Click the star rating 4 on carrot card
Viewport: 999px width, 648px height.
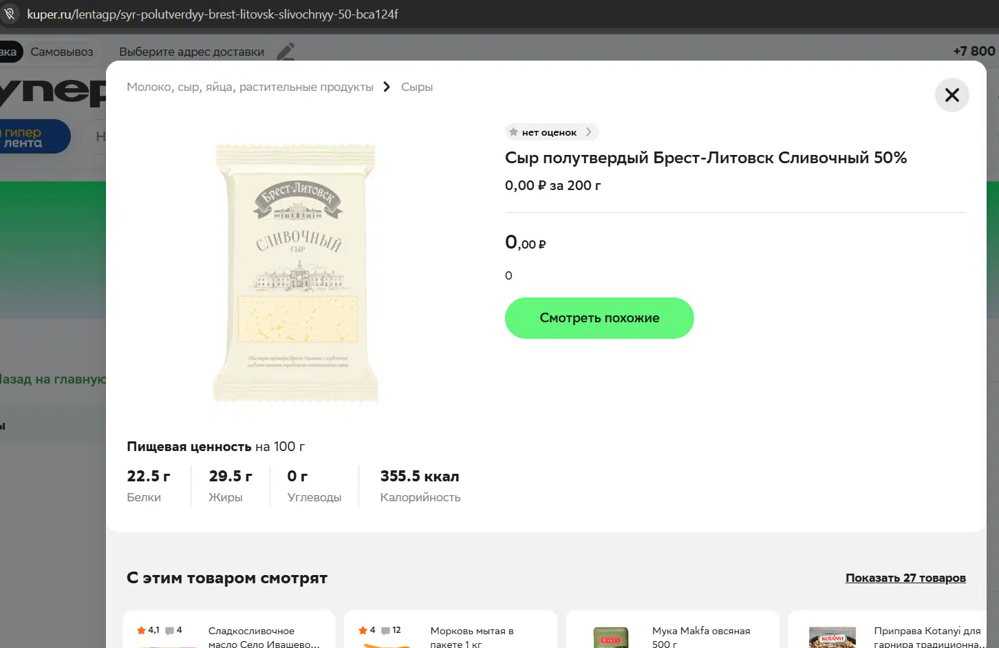tap(367, 630)
